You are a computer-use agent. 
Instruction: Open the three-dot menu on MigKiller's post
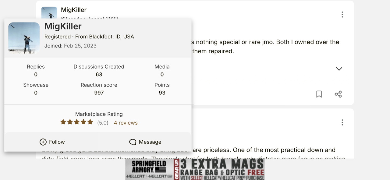[x=342, y=15]
